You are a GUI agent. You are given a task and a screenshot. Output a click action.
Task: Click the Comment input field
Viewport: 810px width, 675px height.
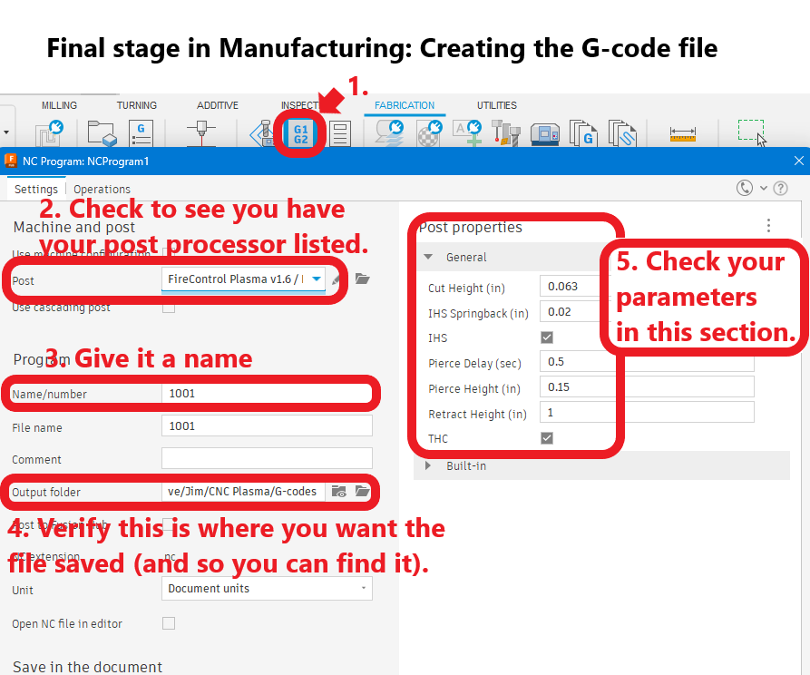pos(267,458)
